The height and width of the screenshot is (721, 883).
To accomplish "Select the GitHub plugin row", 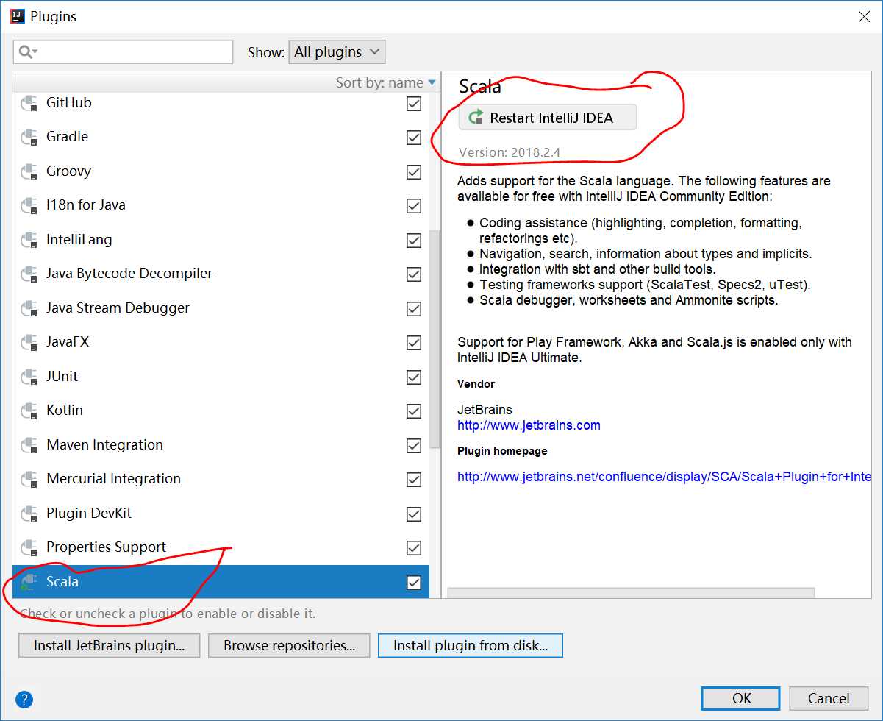I will [221, 104].
